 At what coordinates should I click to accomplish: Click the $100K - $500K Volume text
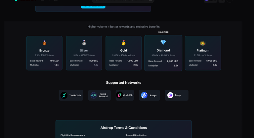pyautogui.click(x=124, y=55)
